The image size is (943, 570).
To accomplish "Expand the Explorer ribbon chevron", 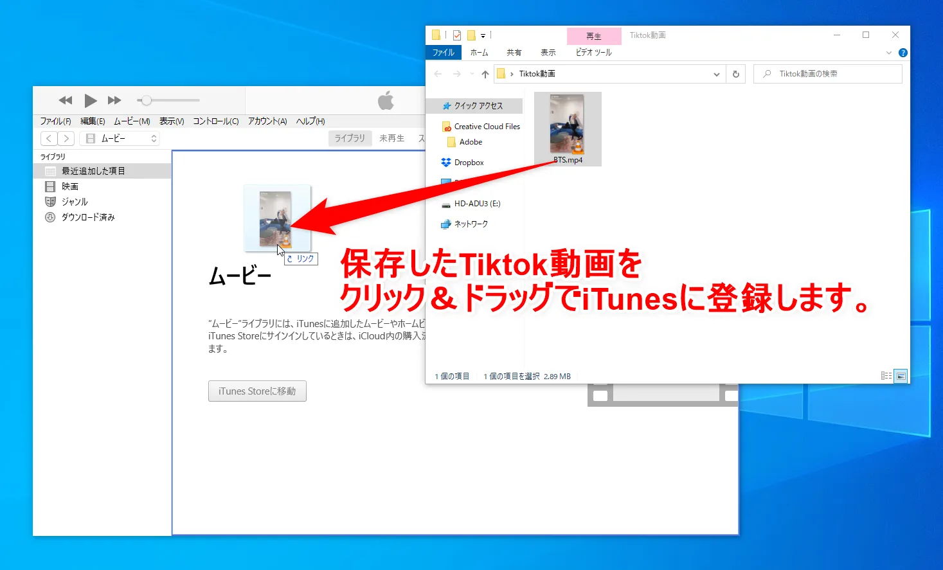I will 889,53.
